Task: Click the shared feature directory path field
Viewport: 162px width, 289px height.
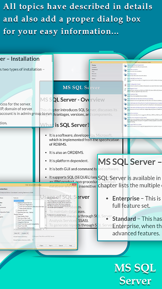Action: [51, 237]
